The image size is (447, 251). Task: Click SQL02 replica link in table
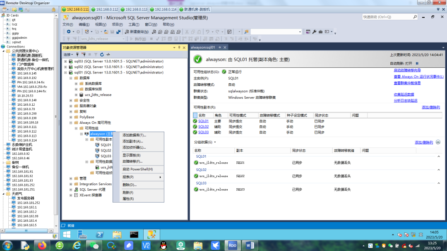tap(204, 126)
